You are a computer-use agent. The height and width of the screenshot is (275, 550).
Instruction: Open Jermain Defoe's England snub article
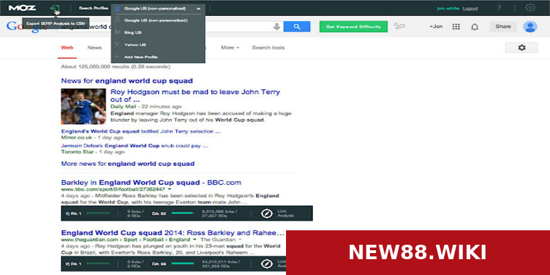click(134, 146)
